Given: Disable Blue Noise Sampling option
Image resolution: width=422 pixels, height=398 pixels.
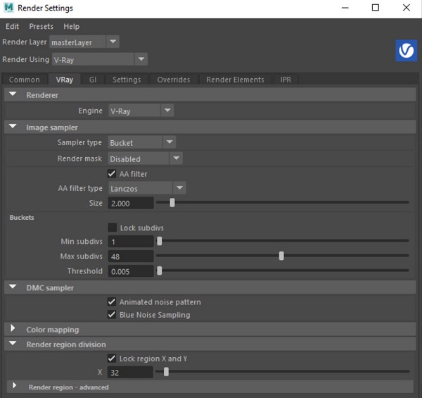Looking at the screenshot, I should point(112,314).
